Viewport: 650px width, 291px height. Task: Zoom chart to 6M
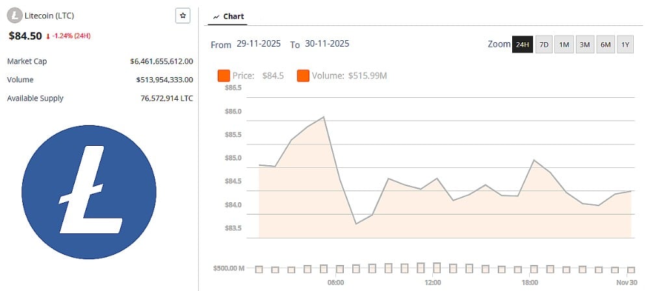(x=605, y=45)
